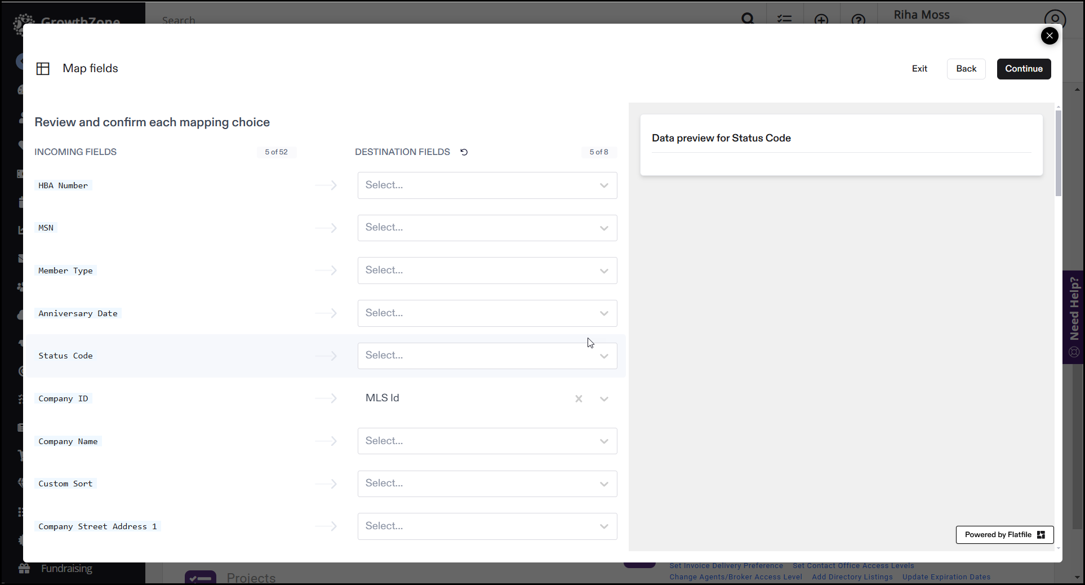Open the help question mark icon
Screen dimensions: 1085x585
[x=858, y=20]
